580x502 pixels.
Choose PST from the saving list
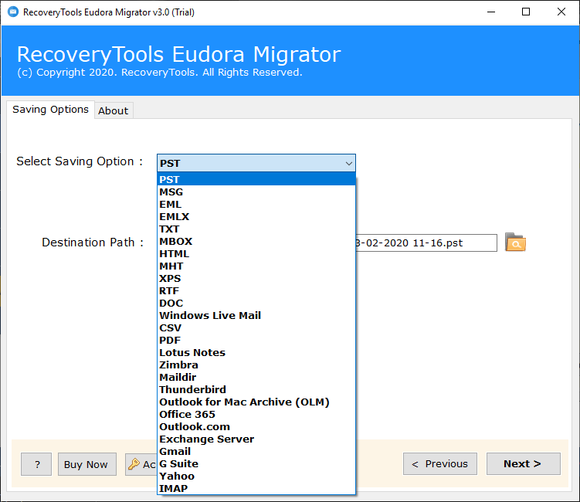[x=256, y=179]
